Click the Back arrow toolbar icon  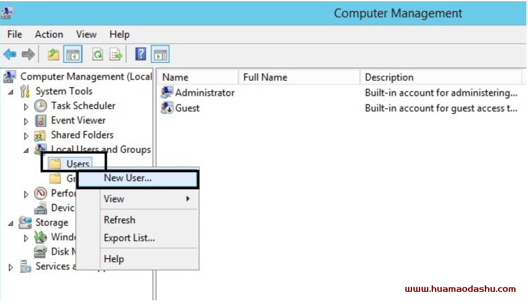click(10, 54)
